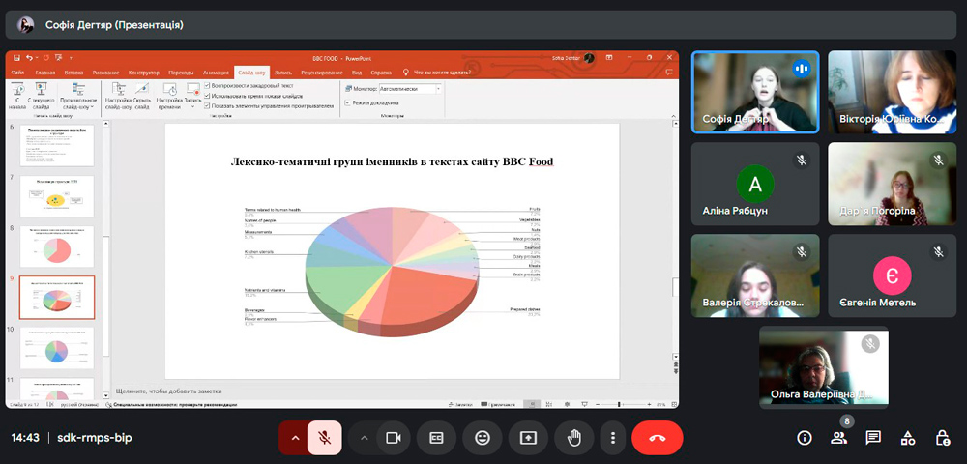Open the Вид ribbon tab
The image size is (967, 464).
356,72
